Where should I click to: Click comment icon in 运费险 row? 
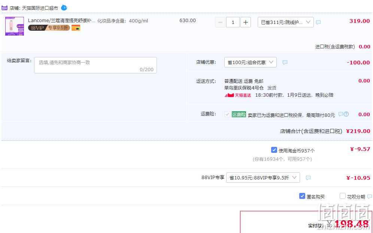[341, 114]
